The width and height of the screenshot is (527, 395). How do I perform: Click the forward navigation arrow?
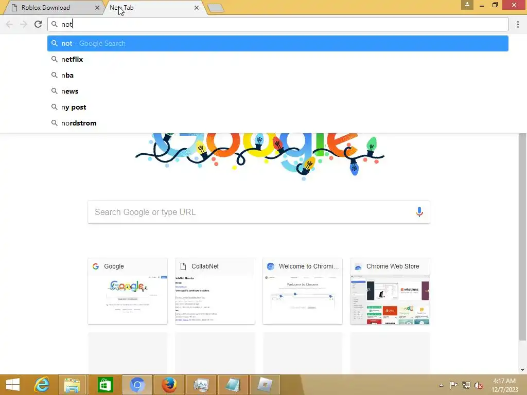pos(24,24)
